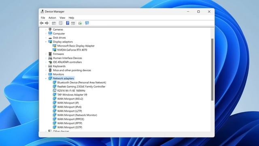The image size is (259, 146).
Task: Click the blue Help question-mark icon
Action: point(68,23)
